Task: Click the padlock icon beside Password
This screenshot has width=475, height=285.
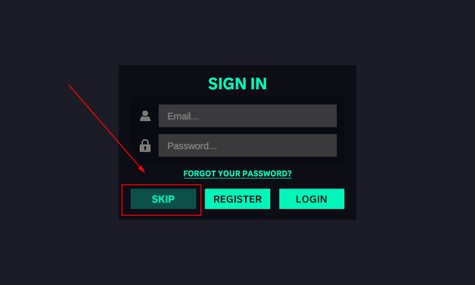Action: point(145,146)
